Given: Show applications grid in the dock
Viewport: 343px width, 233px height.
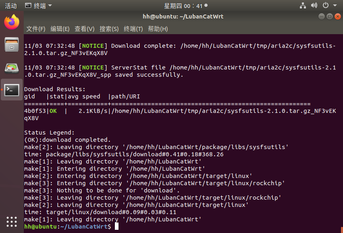Looking at the screenshot, I should click(12, 222).
